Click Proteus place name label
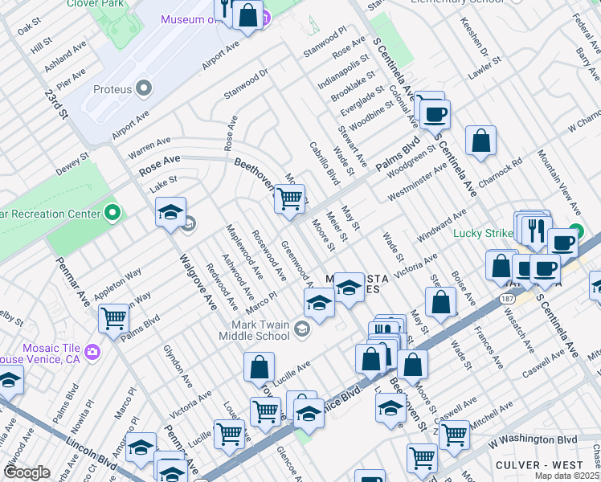The width and height of the screenshot is (601, 482). point(112,89)
